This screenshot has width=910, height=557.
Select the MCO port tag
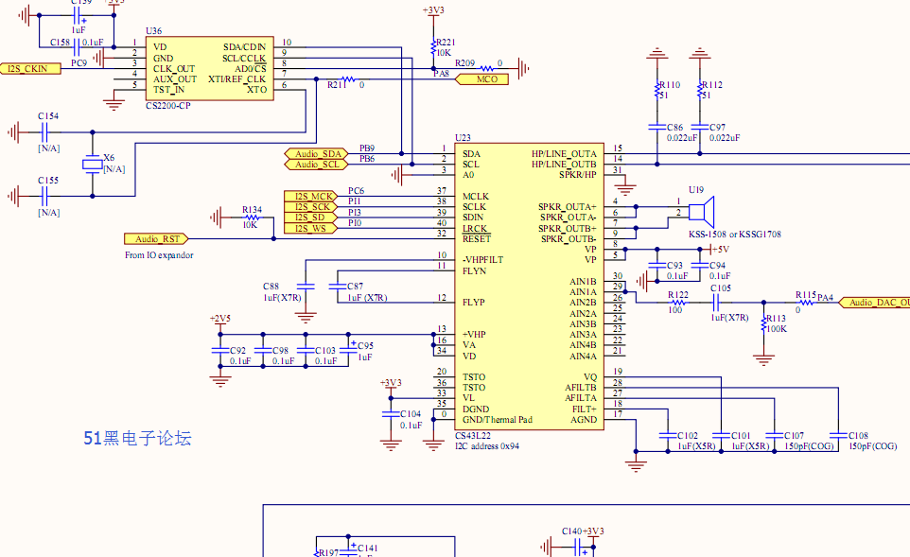click(x=481, y=79)
